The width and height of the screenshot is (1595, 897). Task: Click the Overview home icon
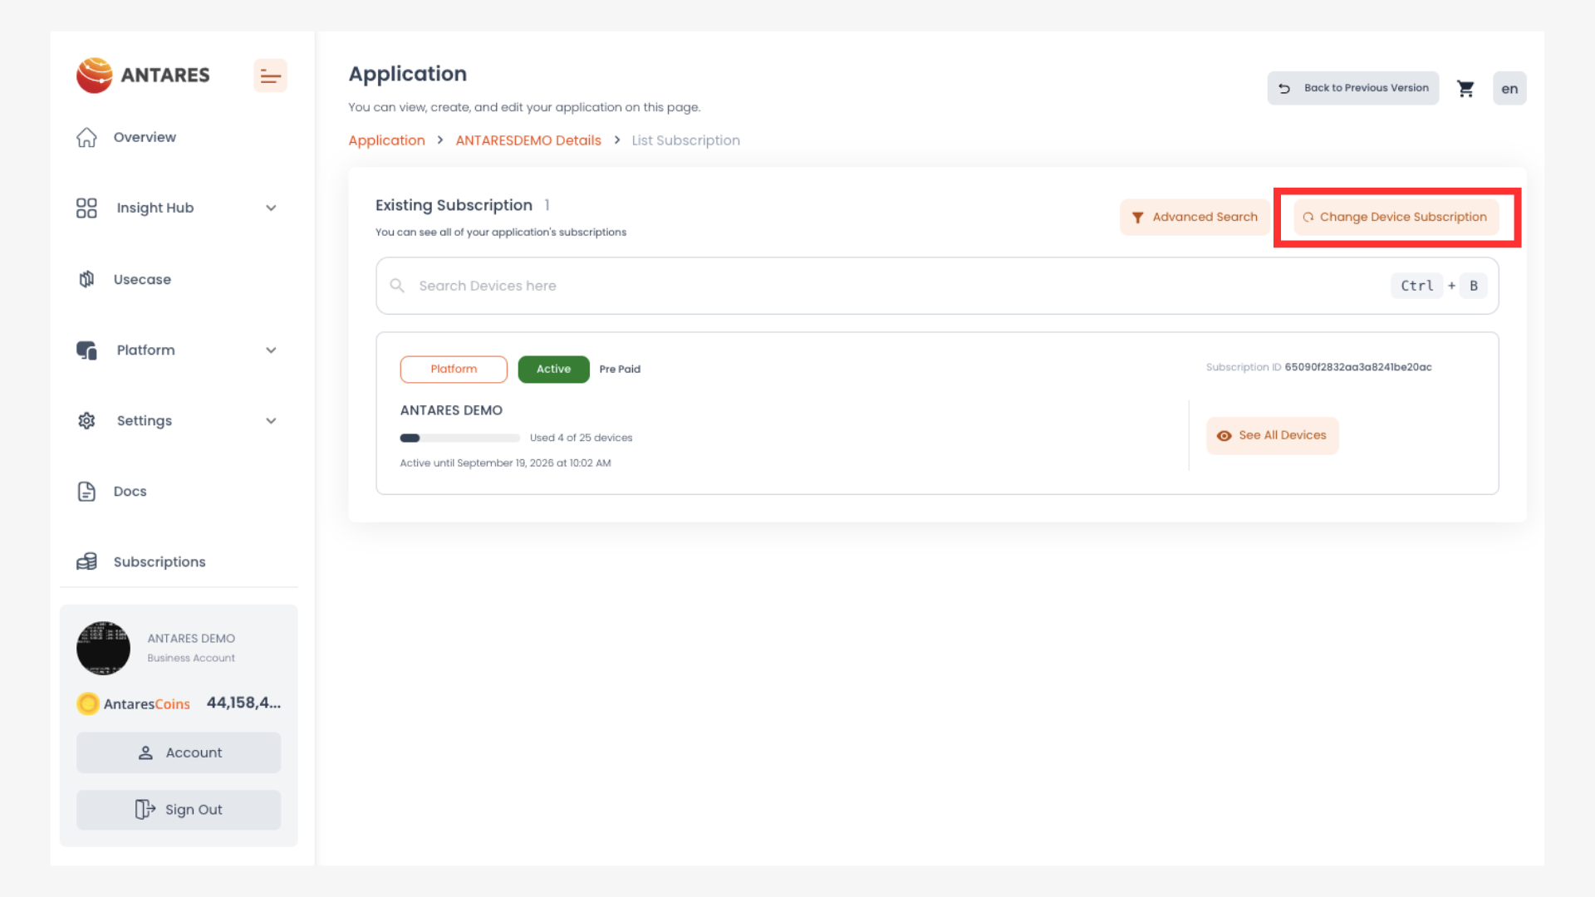tap(86, 137)
